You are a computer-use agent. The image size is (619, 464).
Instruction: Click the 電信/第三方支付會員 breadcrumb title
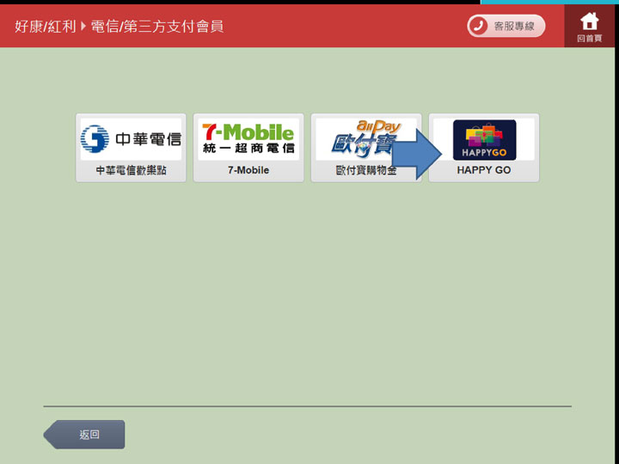tap(157, 27)
